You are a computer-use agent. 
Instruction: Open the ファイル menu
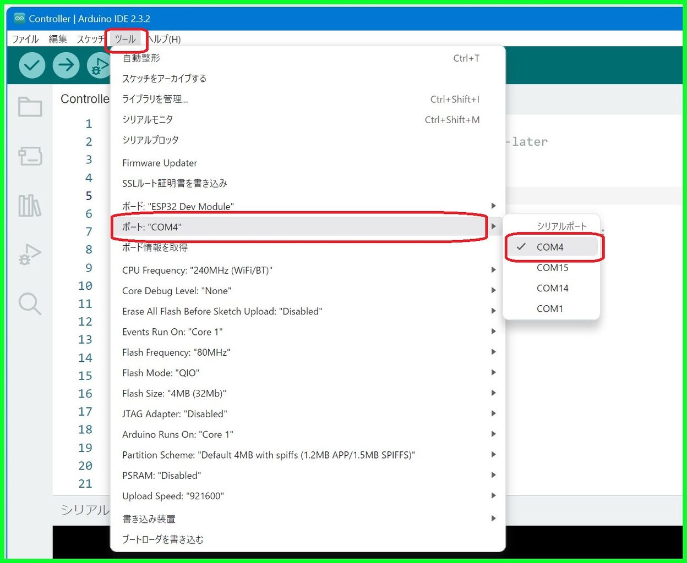25,39
